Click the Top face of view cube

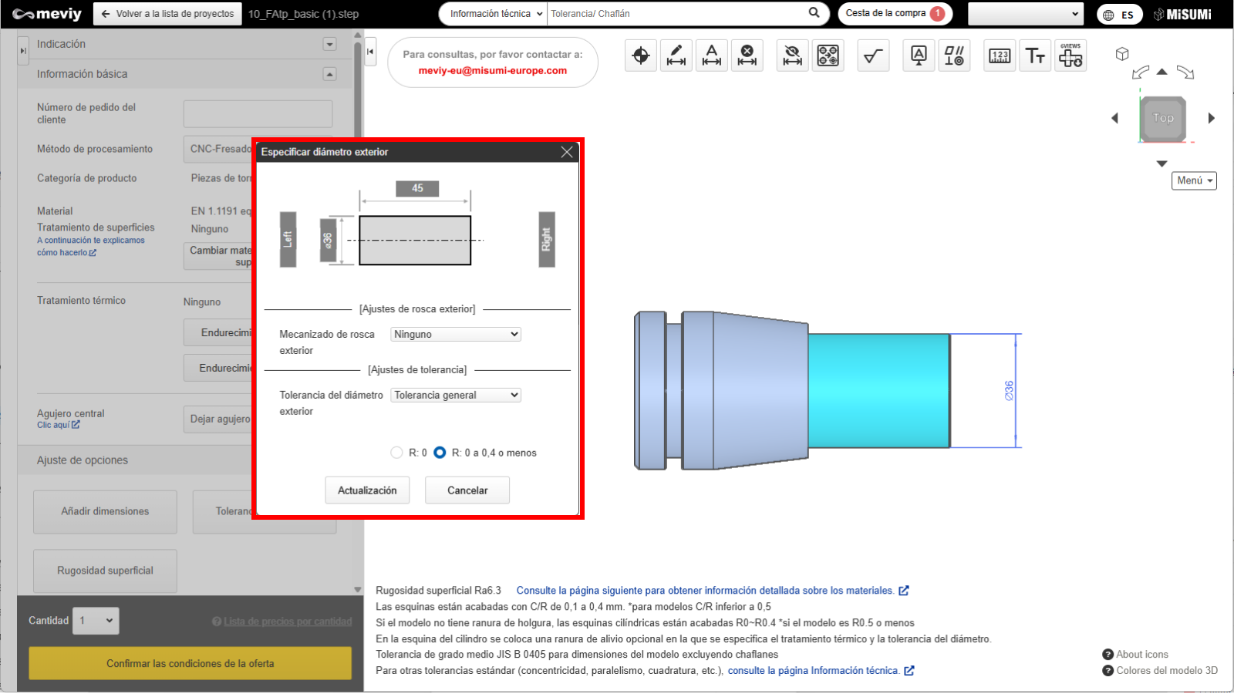coord(1163,119)
